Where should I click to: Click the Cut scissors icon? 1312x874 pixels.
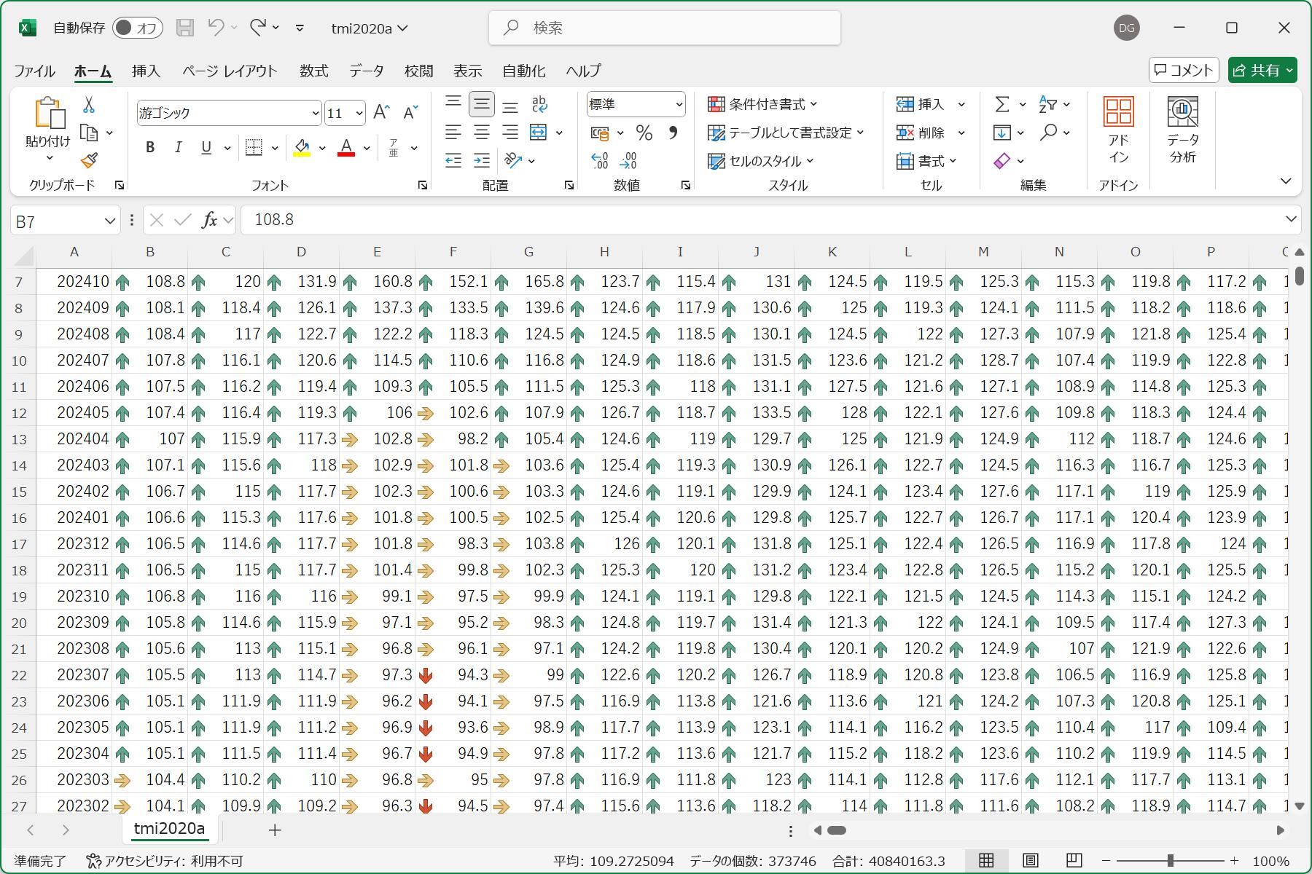click(x=89, y=106)
